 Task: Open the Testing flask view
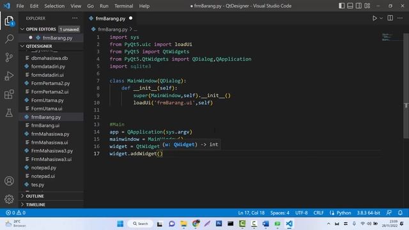click(9, 112)
